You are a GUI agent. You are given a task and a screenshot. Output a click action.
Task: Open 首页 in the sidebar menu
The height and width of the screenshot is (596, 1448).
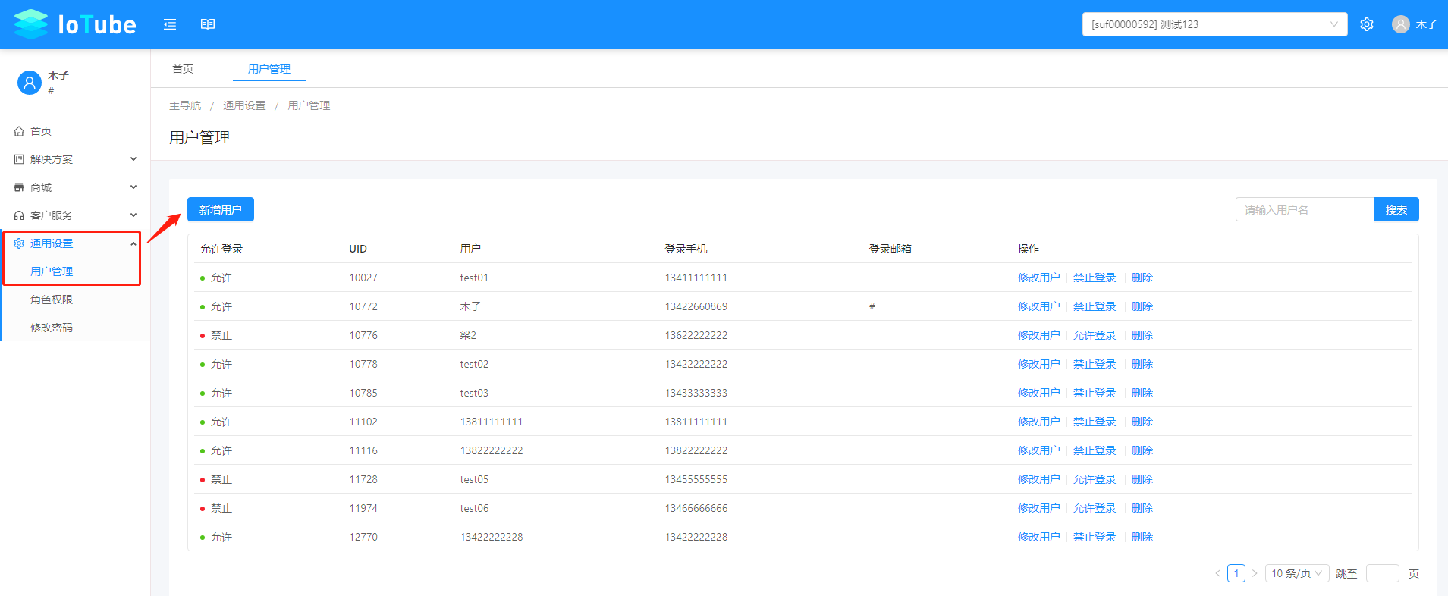coord(41,131)
